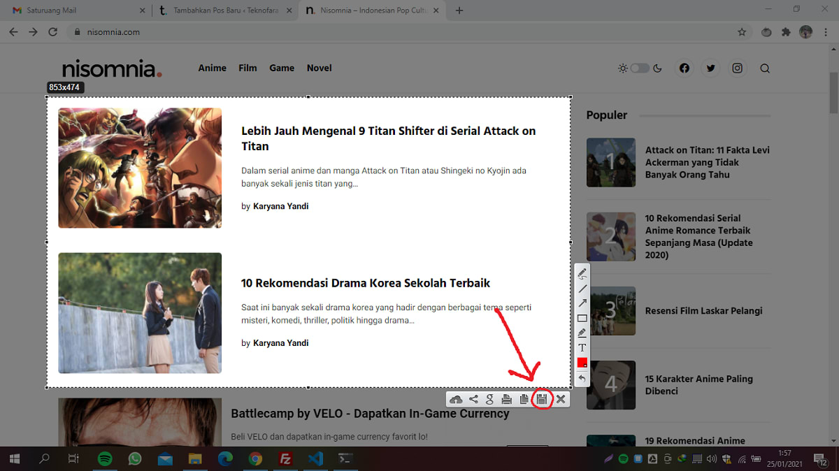Screen dimensions: 839x471
Task: Click the site search magnifier icon
Action: [x=765, y=68]
